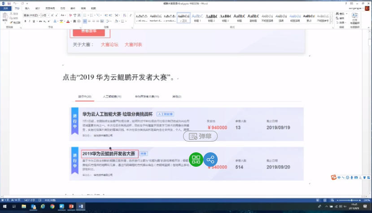
Task: Click the large Paste clipboard icon
Action: 5,16
